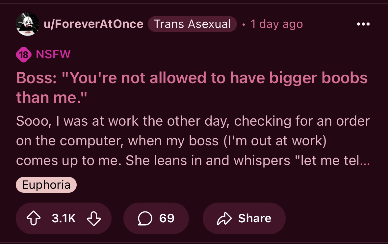Downvote the post with the down arrow
388x244 pixels.
tap(94, 218)
